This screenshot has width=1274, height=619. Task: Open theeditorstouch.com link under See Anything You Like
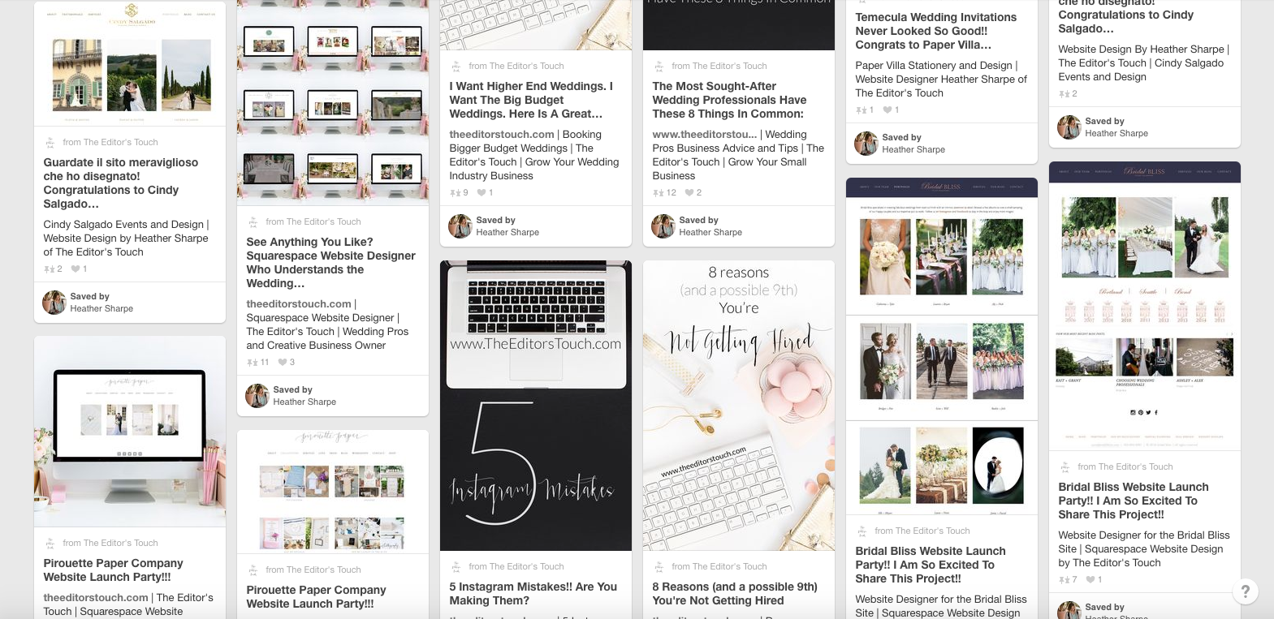[x=299, y=304]
